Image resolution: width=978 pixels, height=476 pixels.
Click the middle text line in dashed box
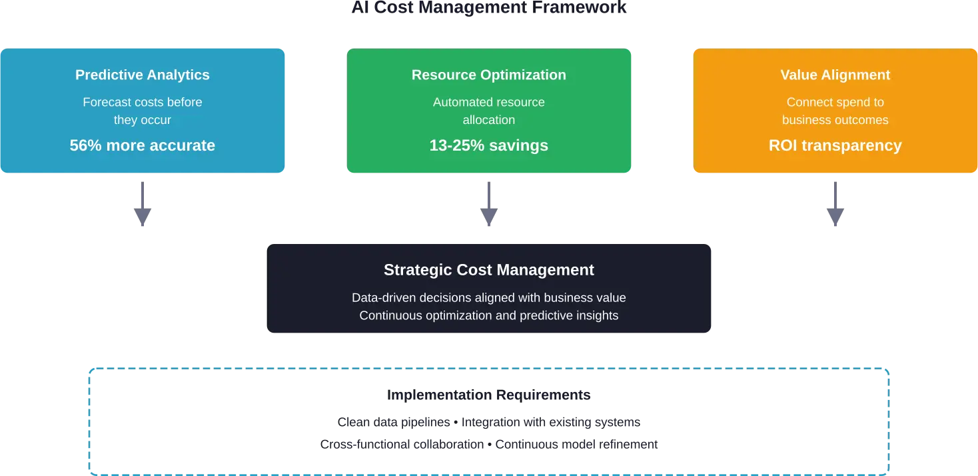[489, 421]
